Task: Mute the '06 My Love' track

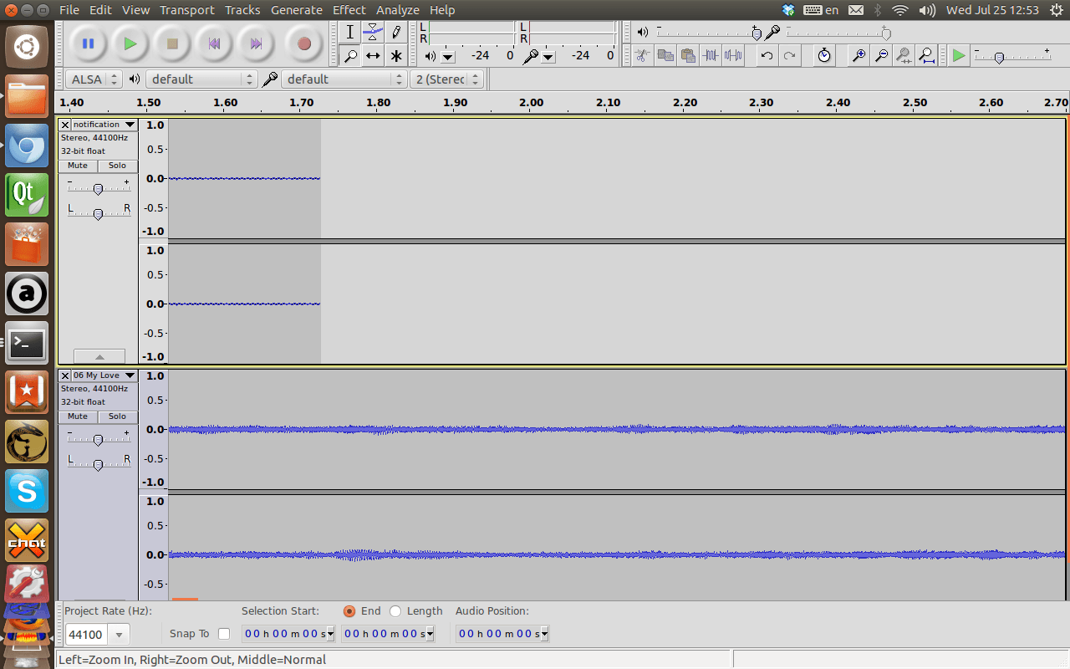Action: click(x=78, y=416)
